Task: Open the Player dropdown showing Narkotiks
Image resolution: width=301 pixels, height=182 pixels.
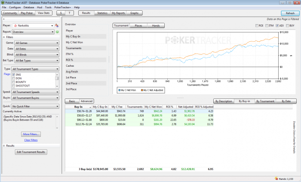Action: coord(33,25)
